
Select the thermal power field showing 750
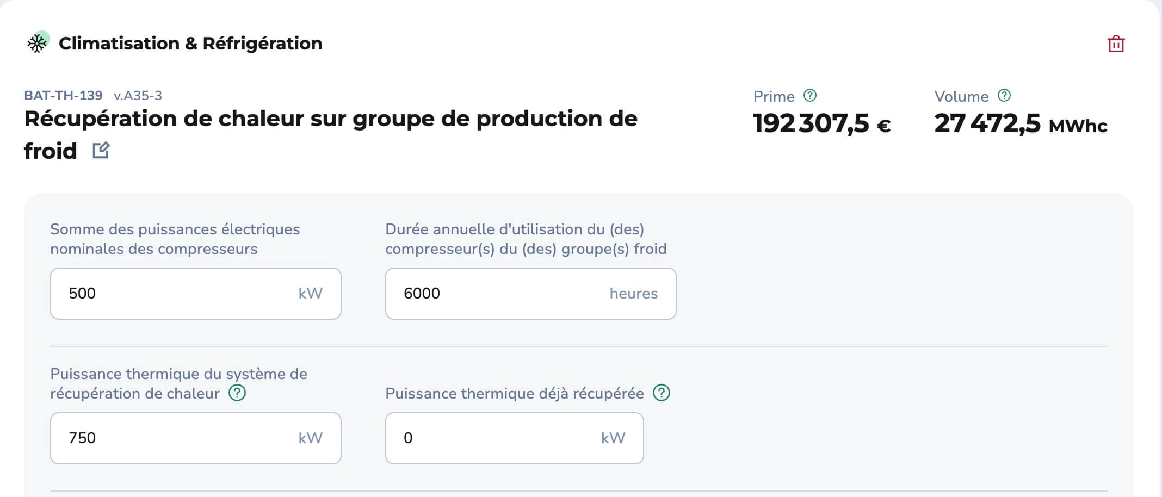(180, 438)
